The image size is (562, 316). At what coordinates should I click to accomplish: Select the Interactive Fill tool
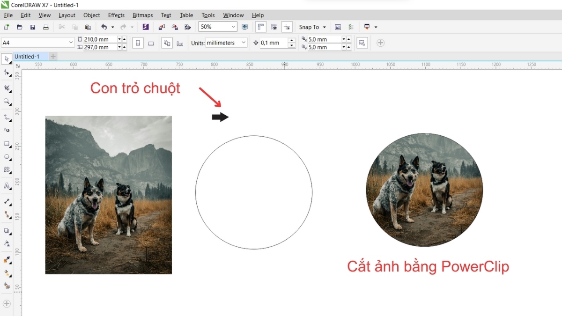coord(7,272)
